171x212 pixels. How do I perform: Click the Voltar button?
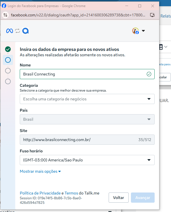(x=119, y=198)
